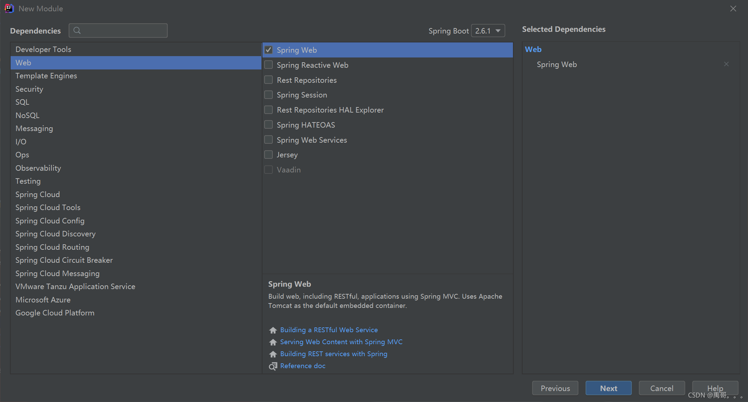The height and width of the screenshot is (402, 748).
Task: Select Spring Cloud Discovery category
Action: click(136, 234)
